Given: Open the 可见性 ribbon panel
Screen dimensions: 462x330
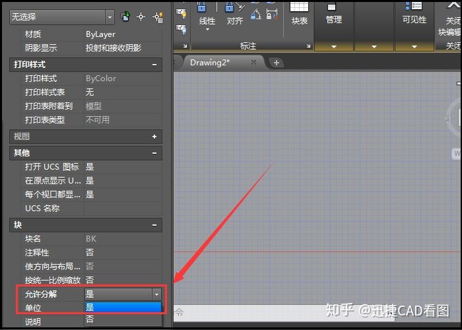Looking at the screenshot, I should 414,20.
